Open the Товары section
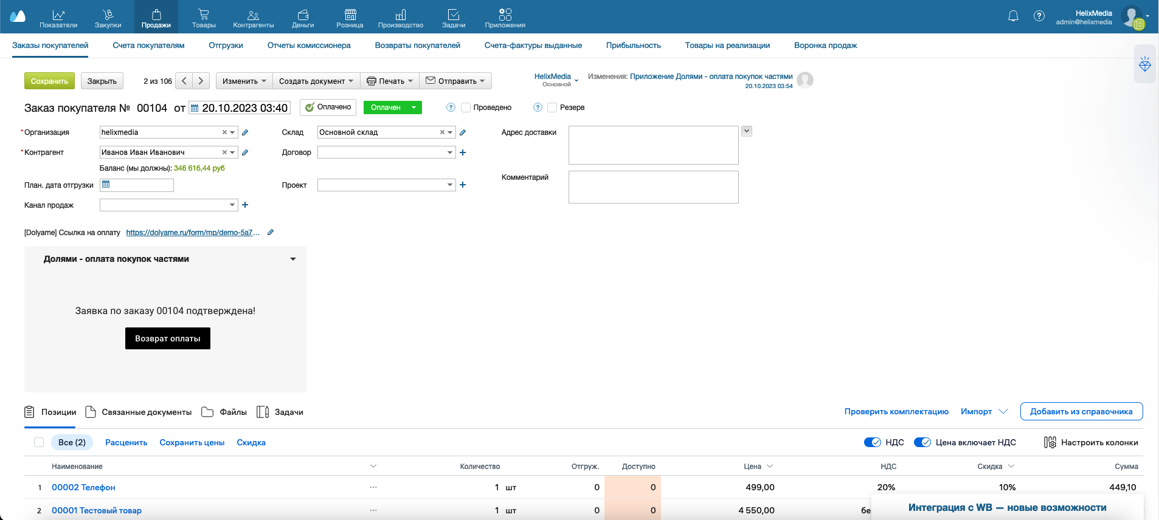The height and width of the screenshot is (520, 1159). [204, 18]
